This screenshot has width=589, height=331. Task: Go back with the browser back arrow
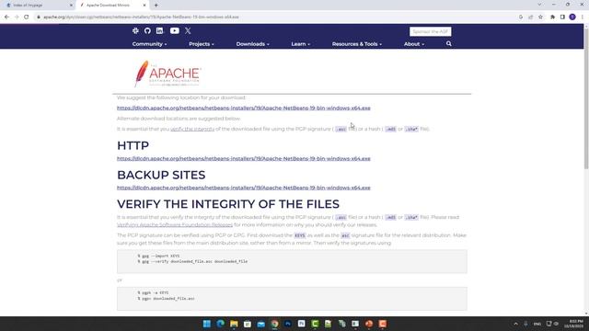coord(6,17)
